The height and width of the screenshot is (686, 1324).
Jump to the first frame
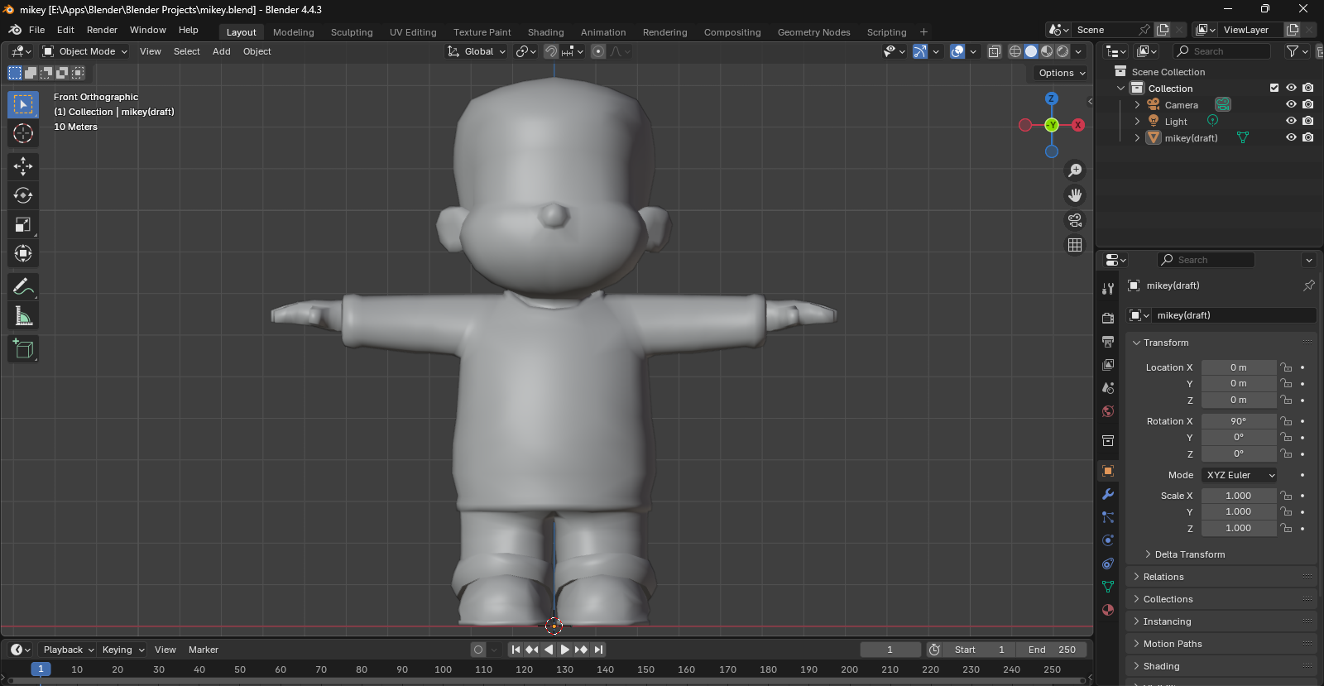coord(516,650)
